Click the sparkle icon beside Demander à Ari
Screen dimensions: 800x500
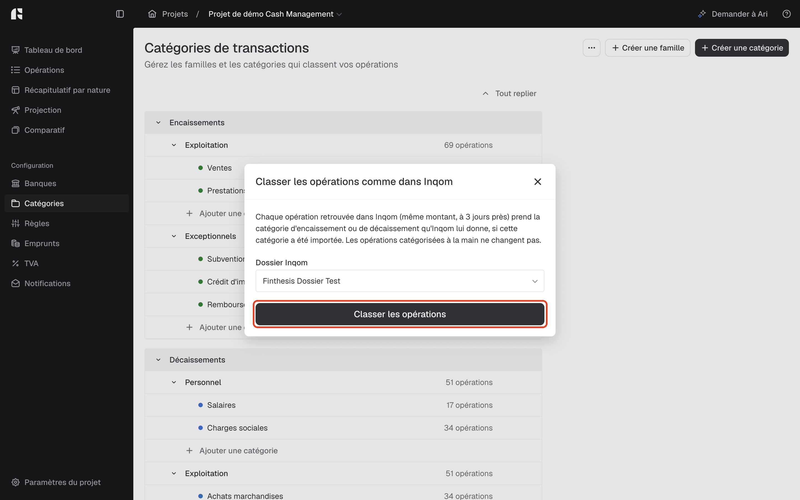click(x=702, y=14)
